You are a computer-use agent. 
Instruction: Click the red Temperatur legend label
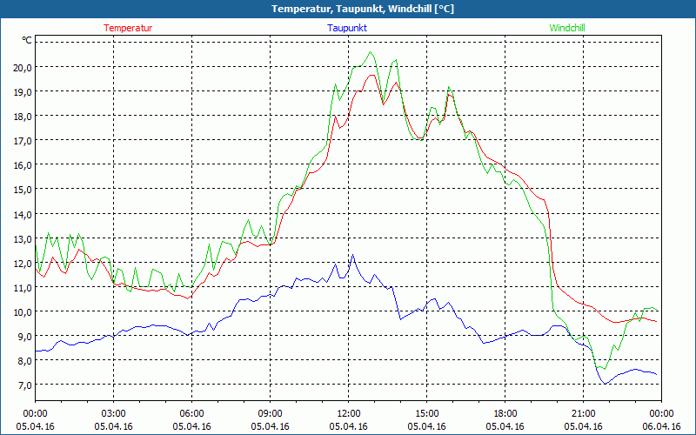128,28
